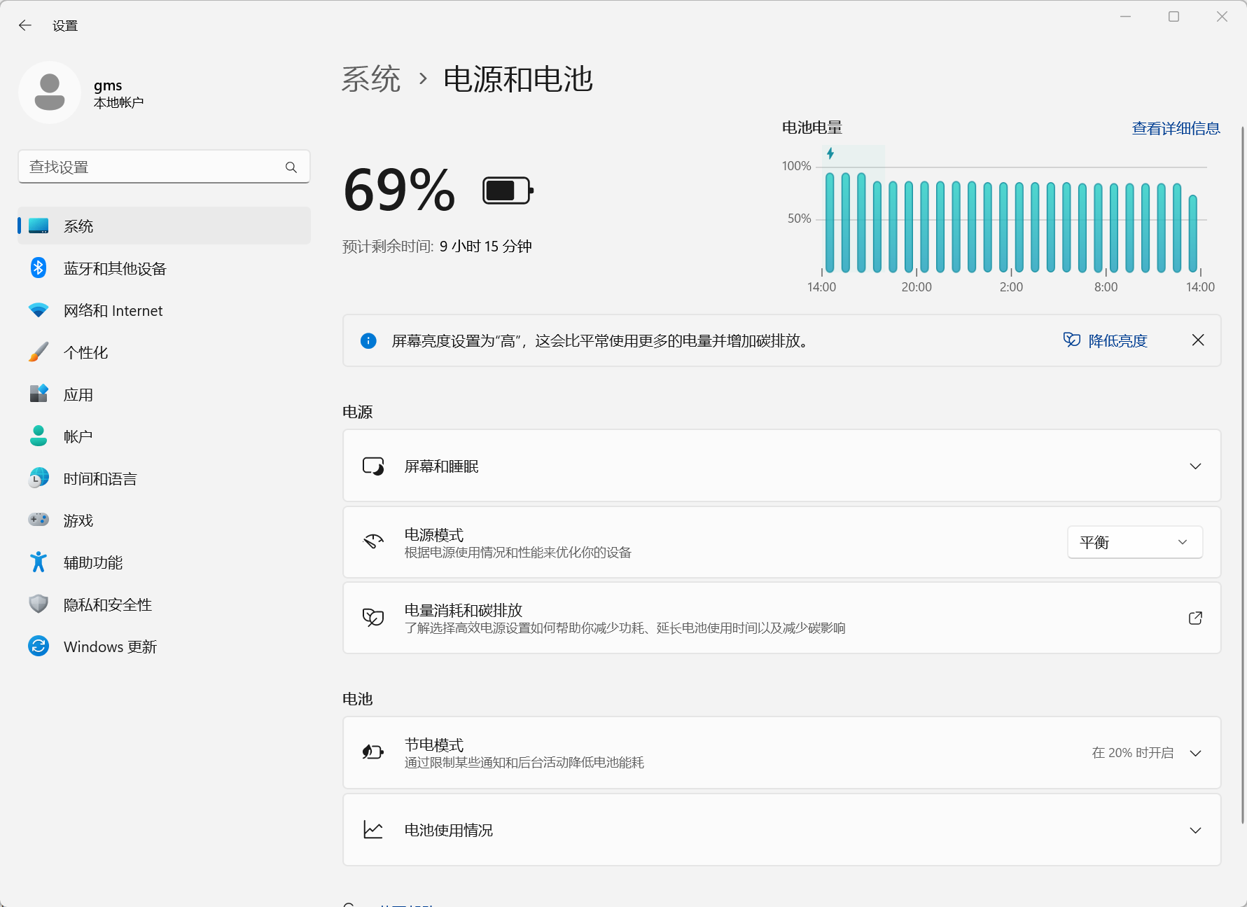Open 系统 in the sidebar
This screenshot has width=1247, height=907.
point(164,226)
